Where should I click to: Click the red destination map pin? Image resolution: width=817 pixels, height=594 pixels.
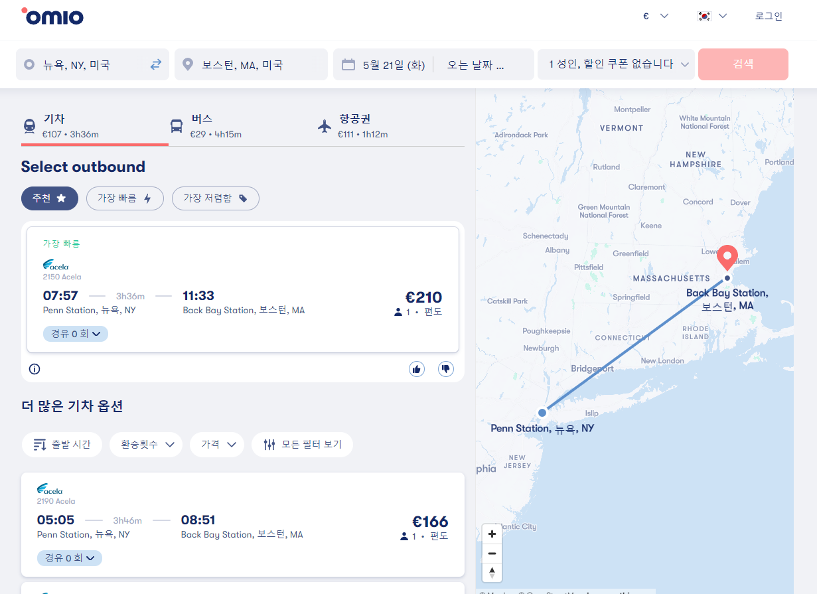click(x=728, y=258)
